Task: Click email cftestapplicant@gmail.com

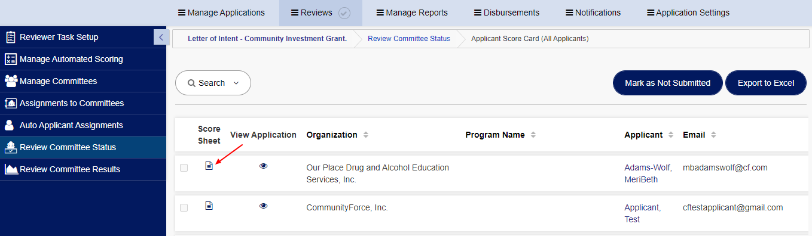Action: (732, 207)
